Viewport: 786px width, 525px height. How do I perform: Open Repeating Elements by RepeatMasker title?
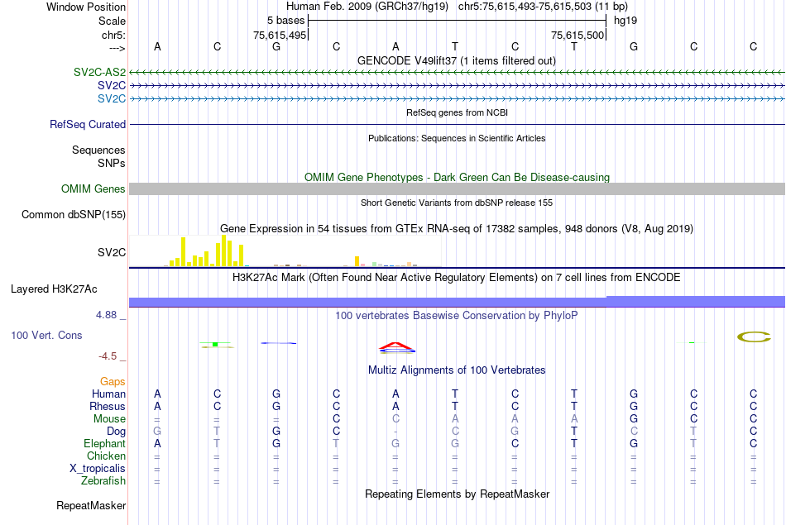point(457,494)
